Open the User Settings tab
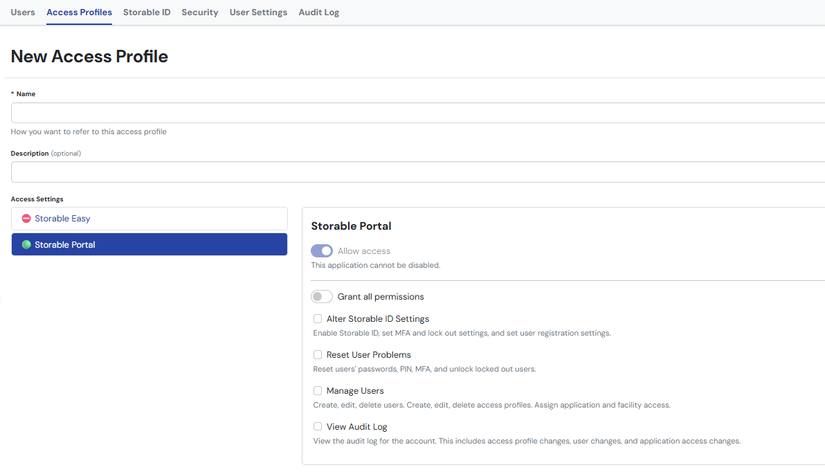This screenshot has width=825, height=474. [x=258, y=12]
